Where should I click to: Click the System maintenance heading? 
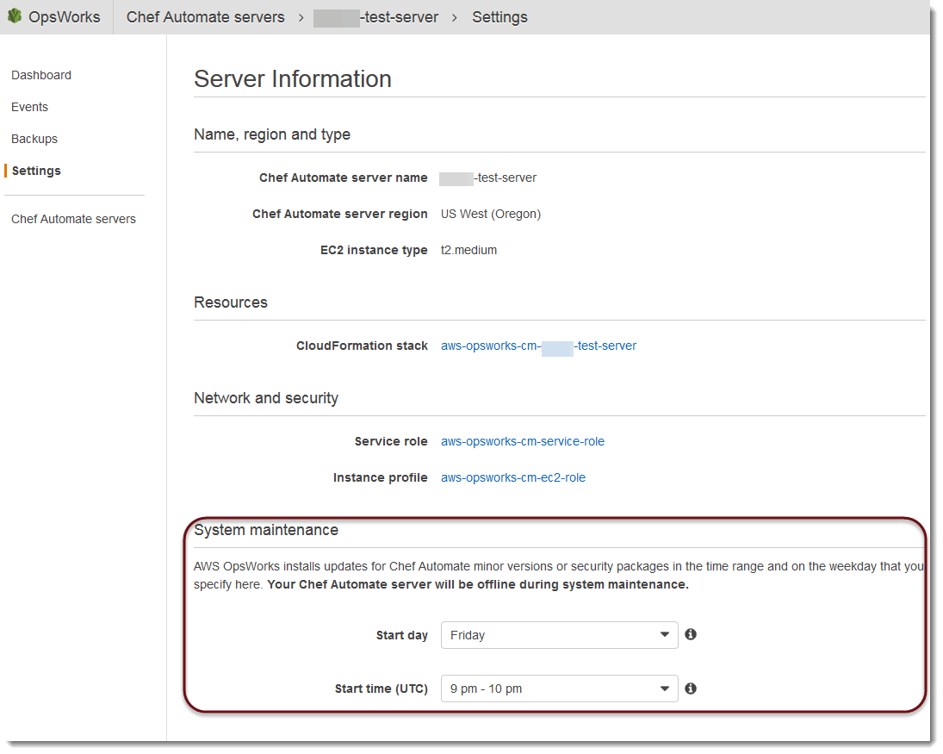pyautogui.click(x=266, y=530)
